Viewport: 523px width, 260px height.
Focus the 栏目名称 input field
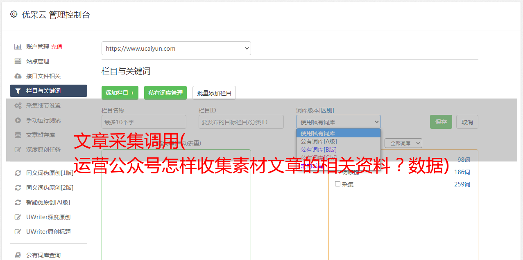tap(144, 122)
